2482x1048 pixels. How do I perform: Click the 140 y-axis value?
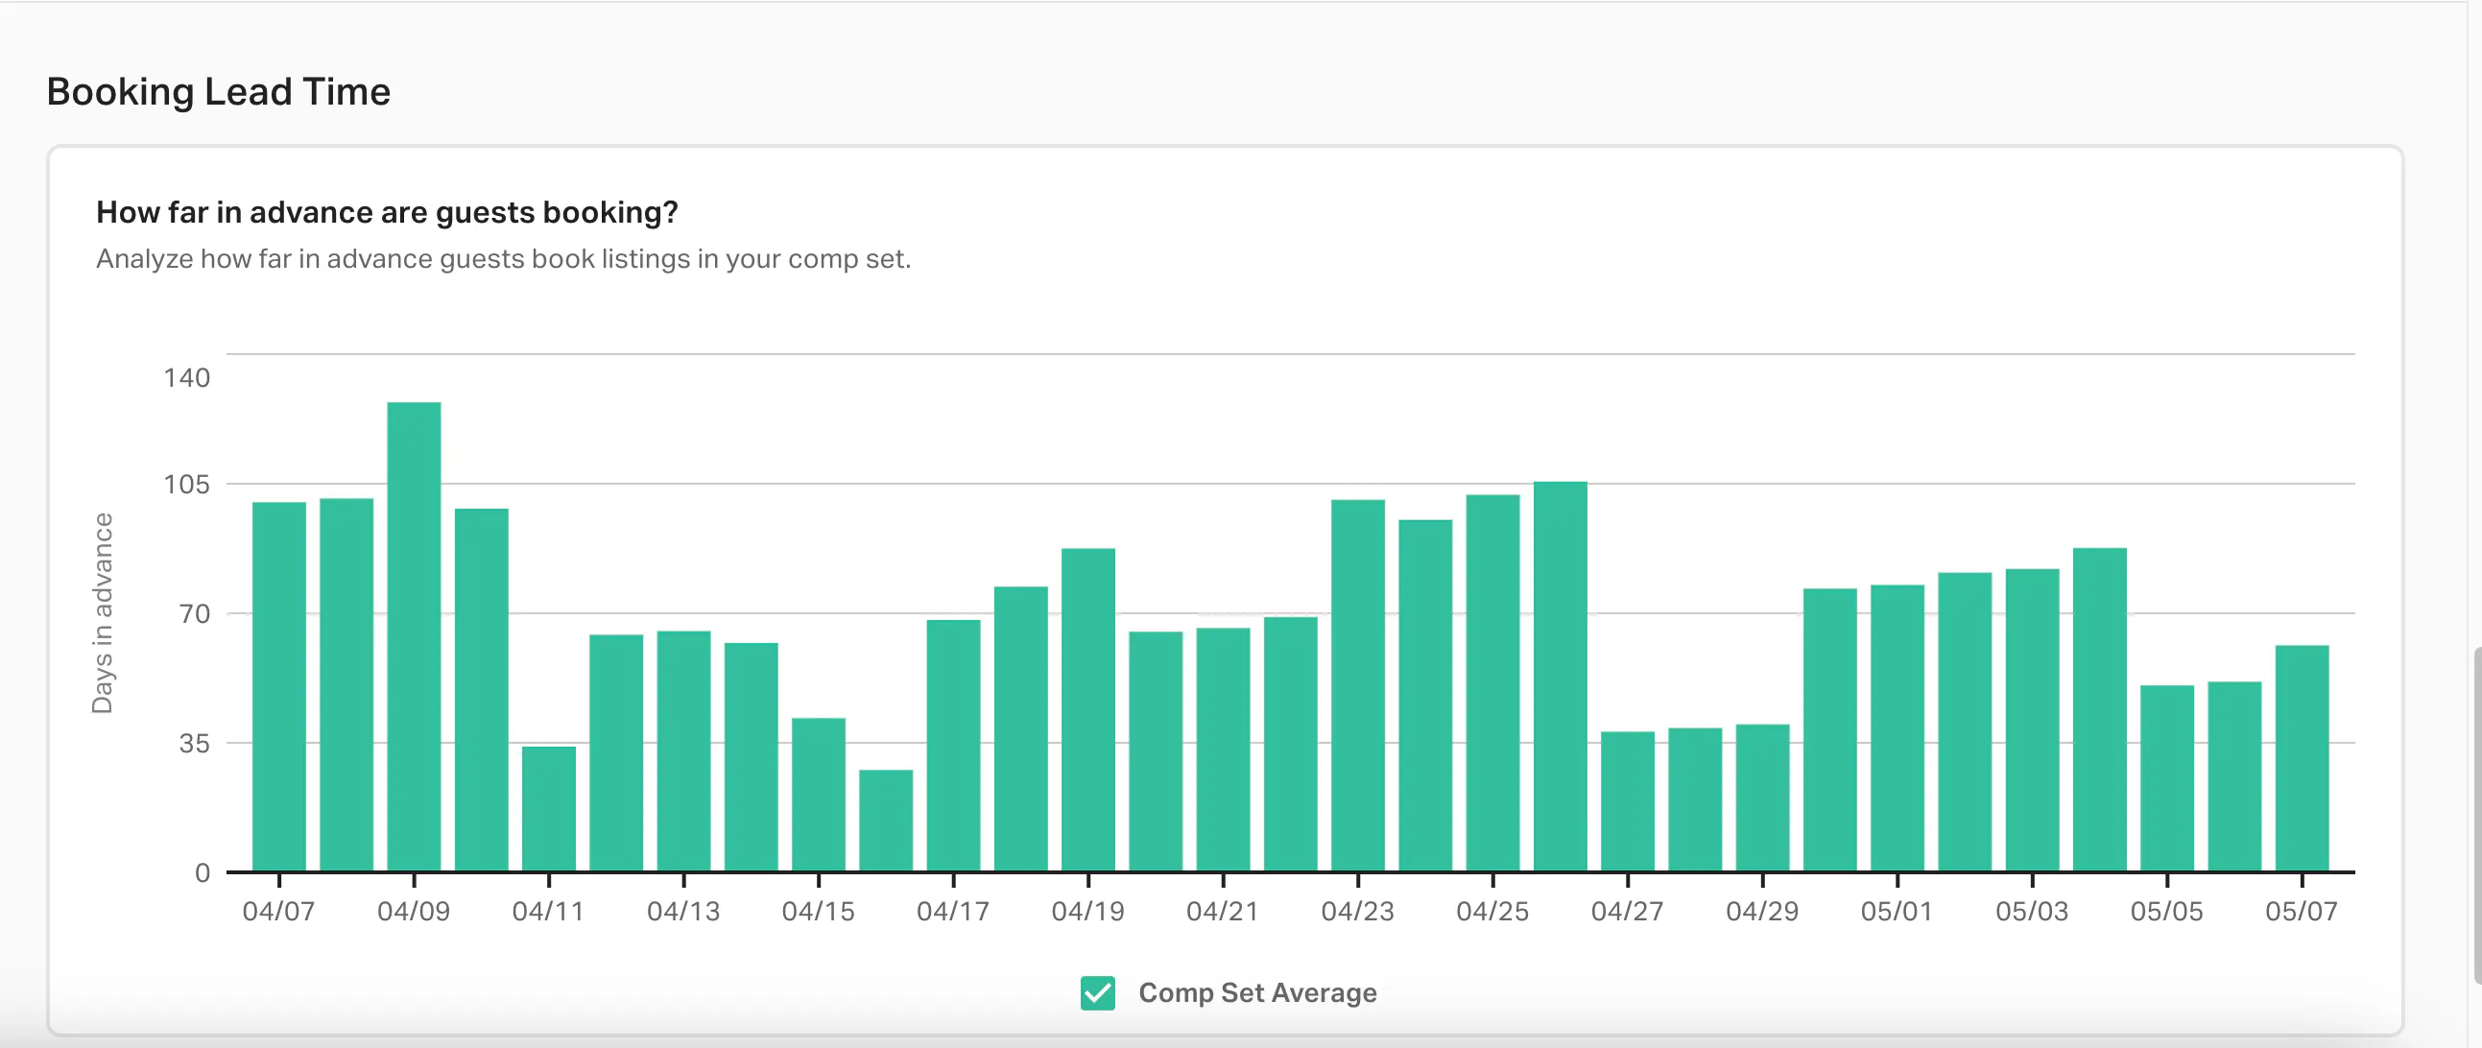point(187,377)
